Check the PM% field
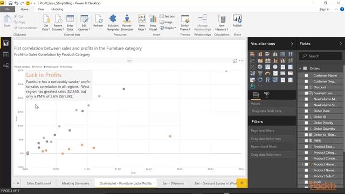 tap(306, 141)
